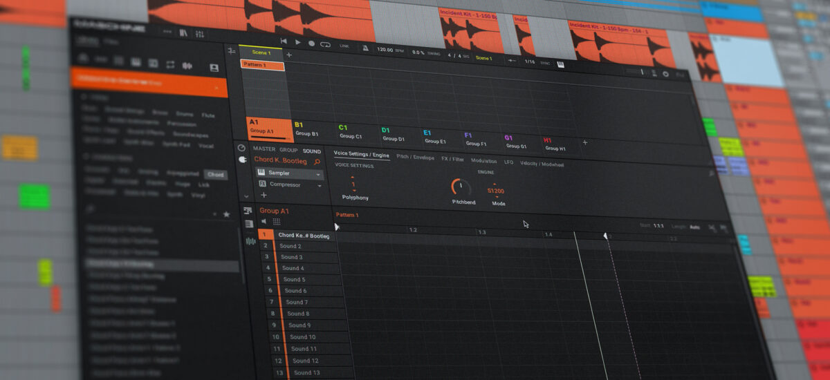The width and height of the screenshot is (830, 380).
Task: Select the Scene 1 tab
Action: click(x=261, y=53)
